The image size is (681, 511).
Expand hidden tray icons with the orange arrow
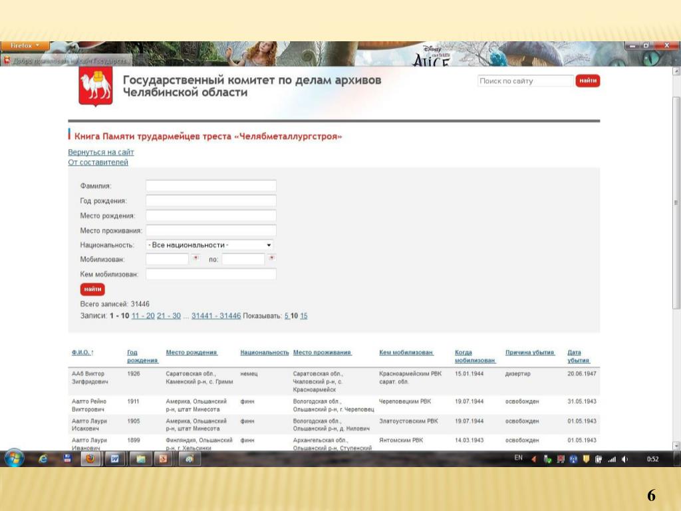(x=534, y=459)
